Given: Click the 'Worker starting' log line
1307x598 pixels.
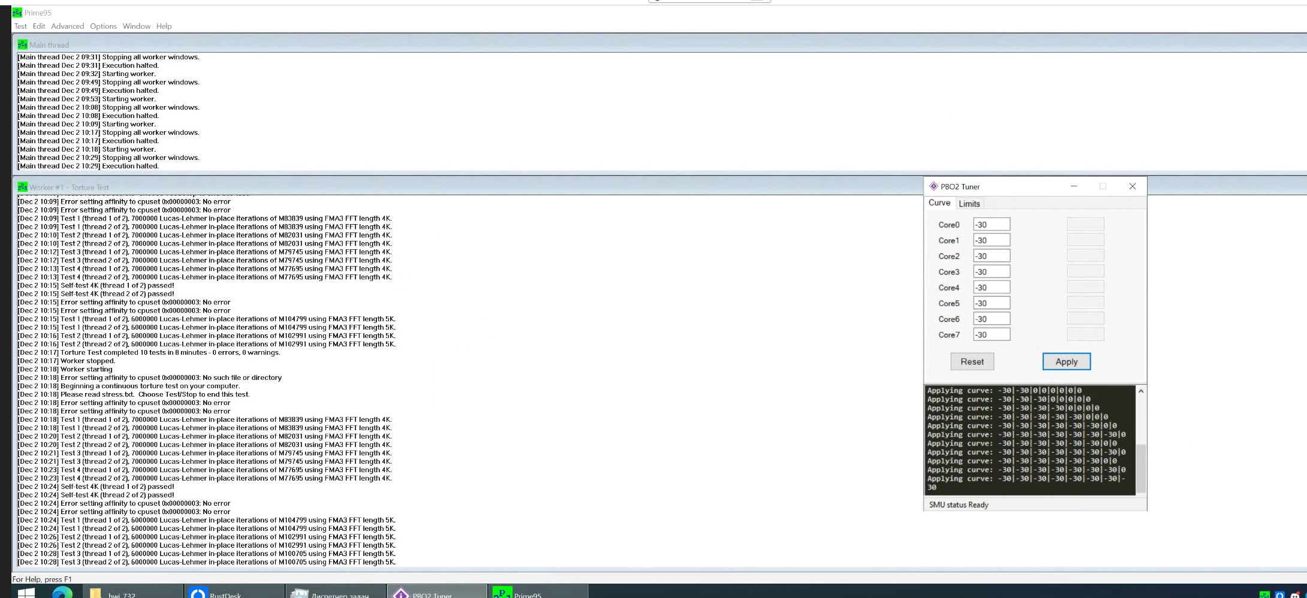Looking at the screenshot, I should (65, 369).
